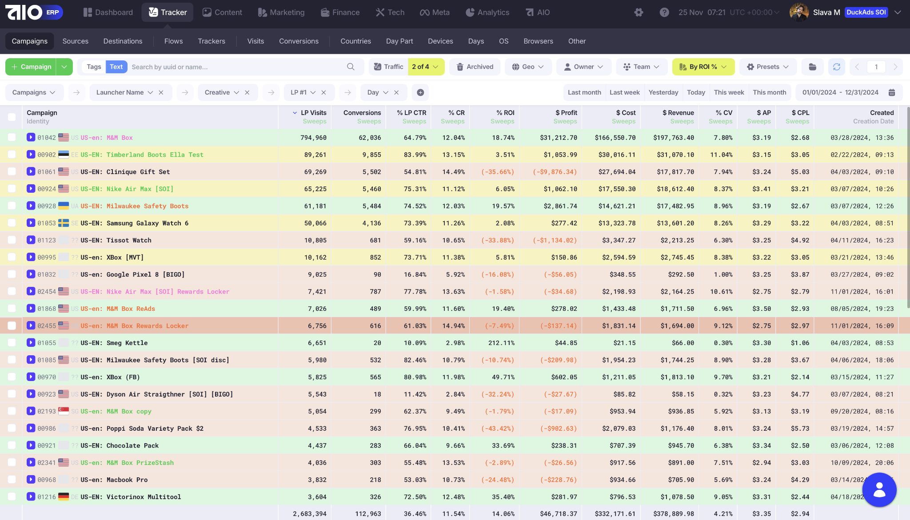Check the Smeg Kettle row checkbox
This screenshot has height=520, width=910.
tap(12, 342)
